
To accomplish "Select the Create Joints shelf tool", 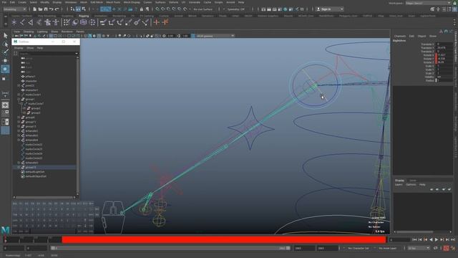I will pos(22,22).
